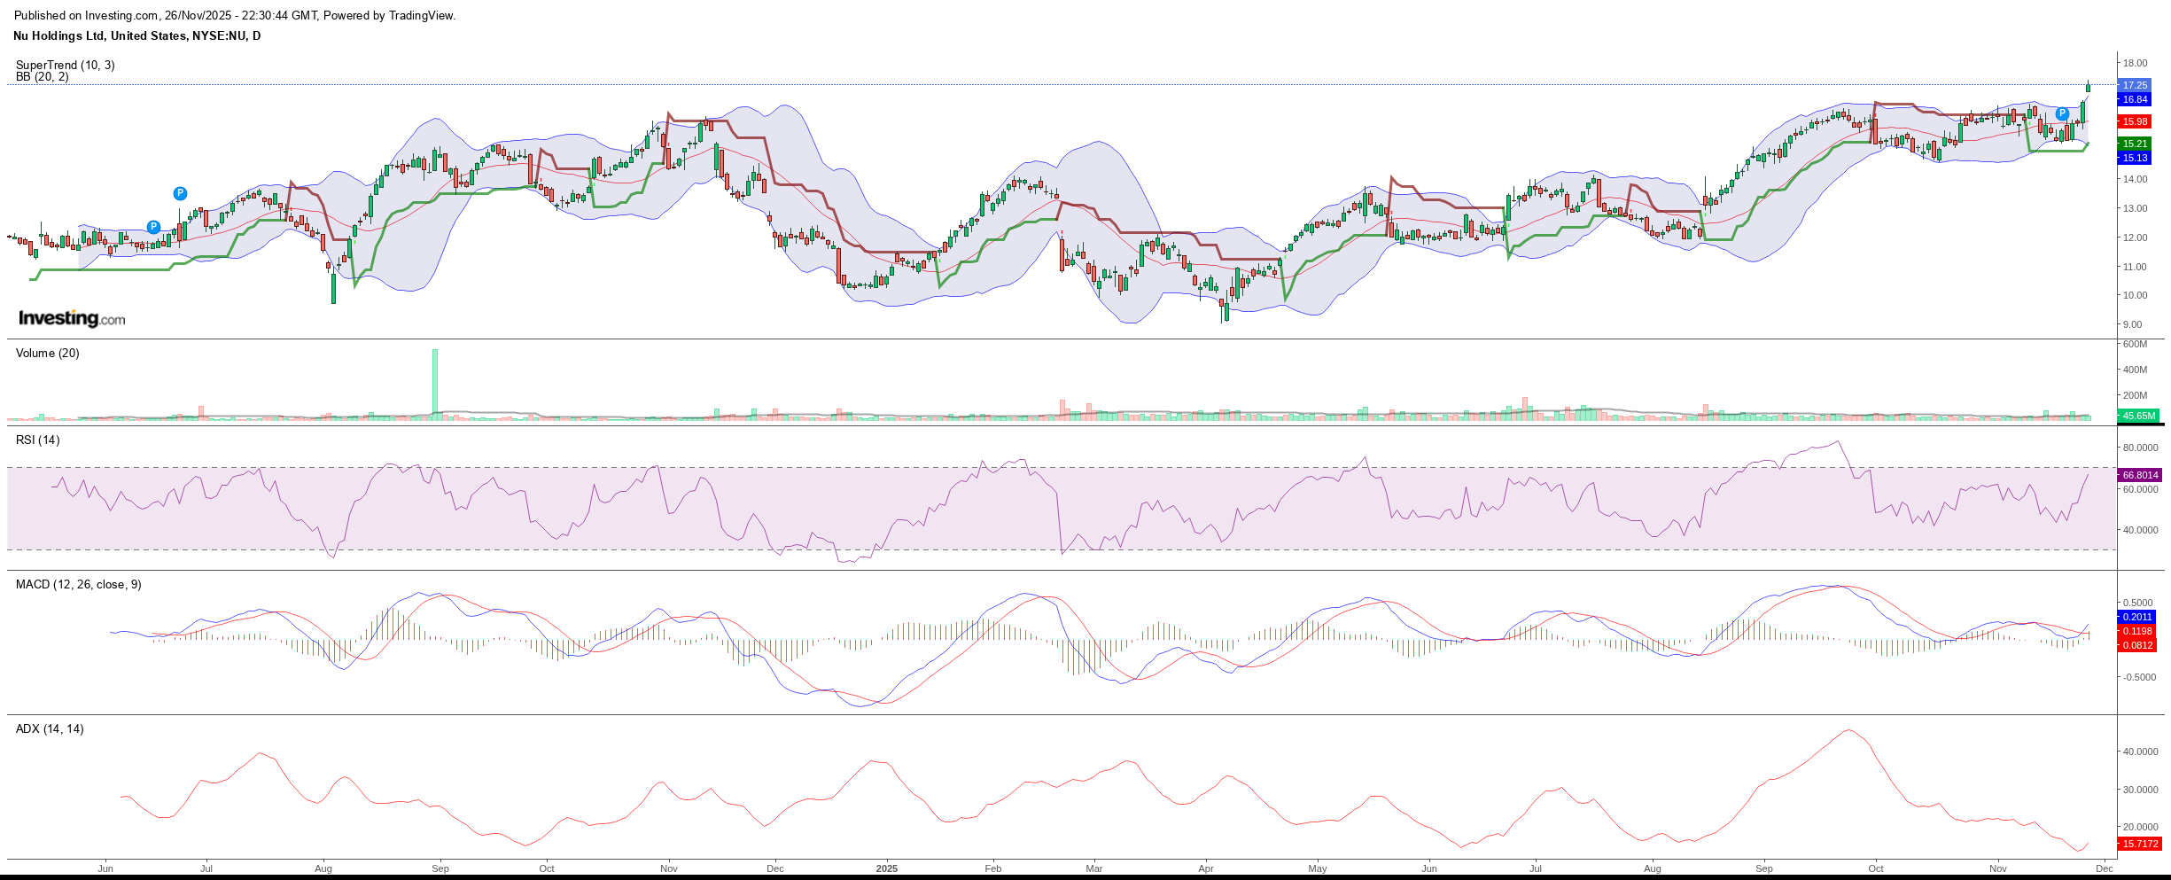Click the Investing.com logo watermark
This screenshot has width=2171, height=880.
tap(72, 318)
